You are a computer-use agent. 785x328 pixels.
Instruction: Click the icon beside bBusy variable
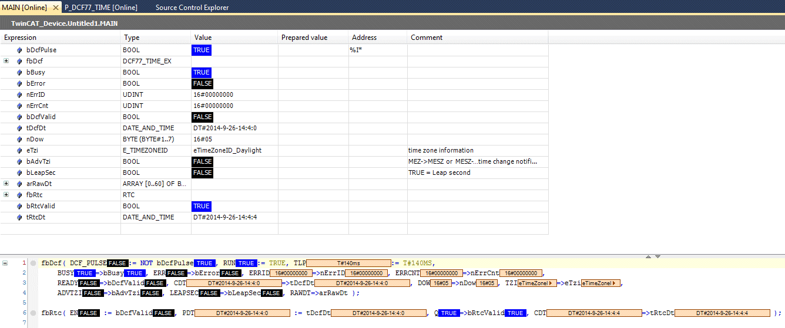click(19, 73)
